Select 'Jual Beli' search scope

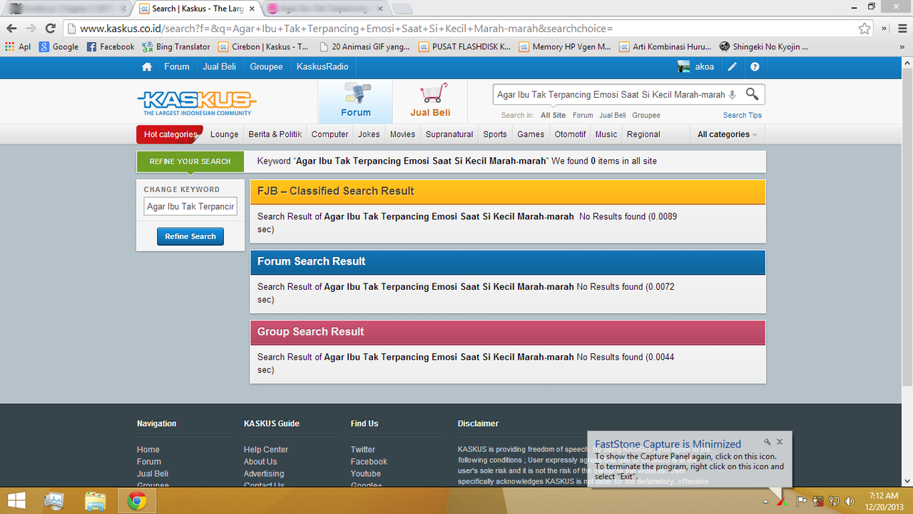[613, 115]
